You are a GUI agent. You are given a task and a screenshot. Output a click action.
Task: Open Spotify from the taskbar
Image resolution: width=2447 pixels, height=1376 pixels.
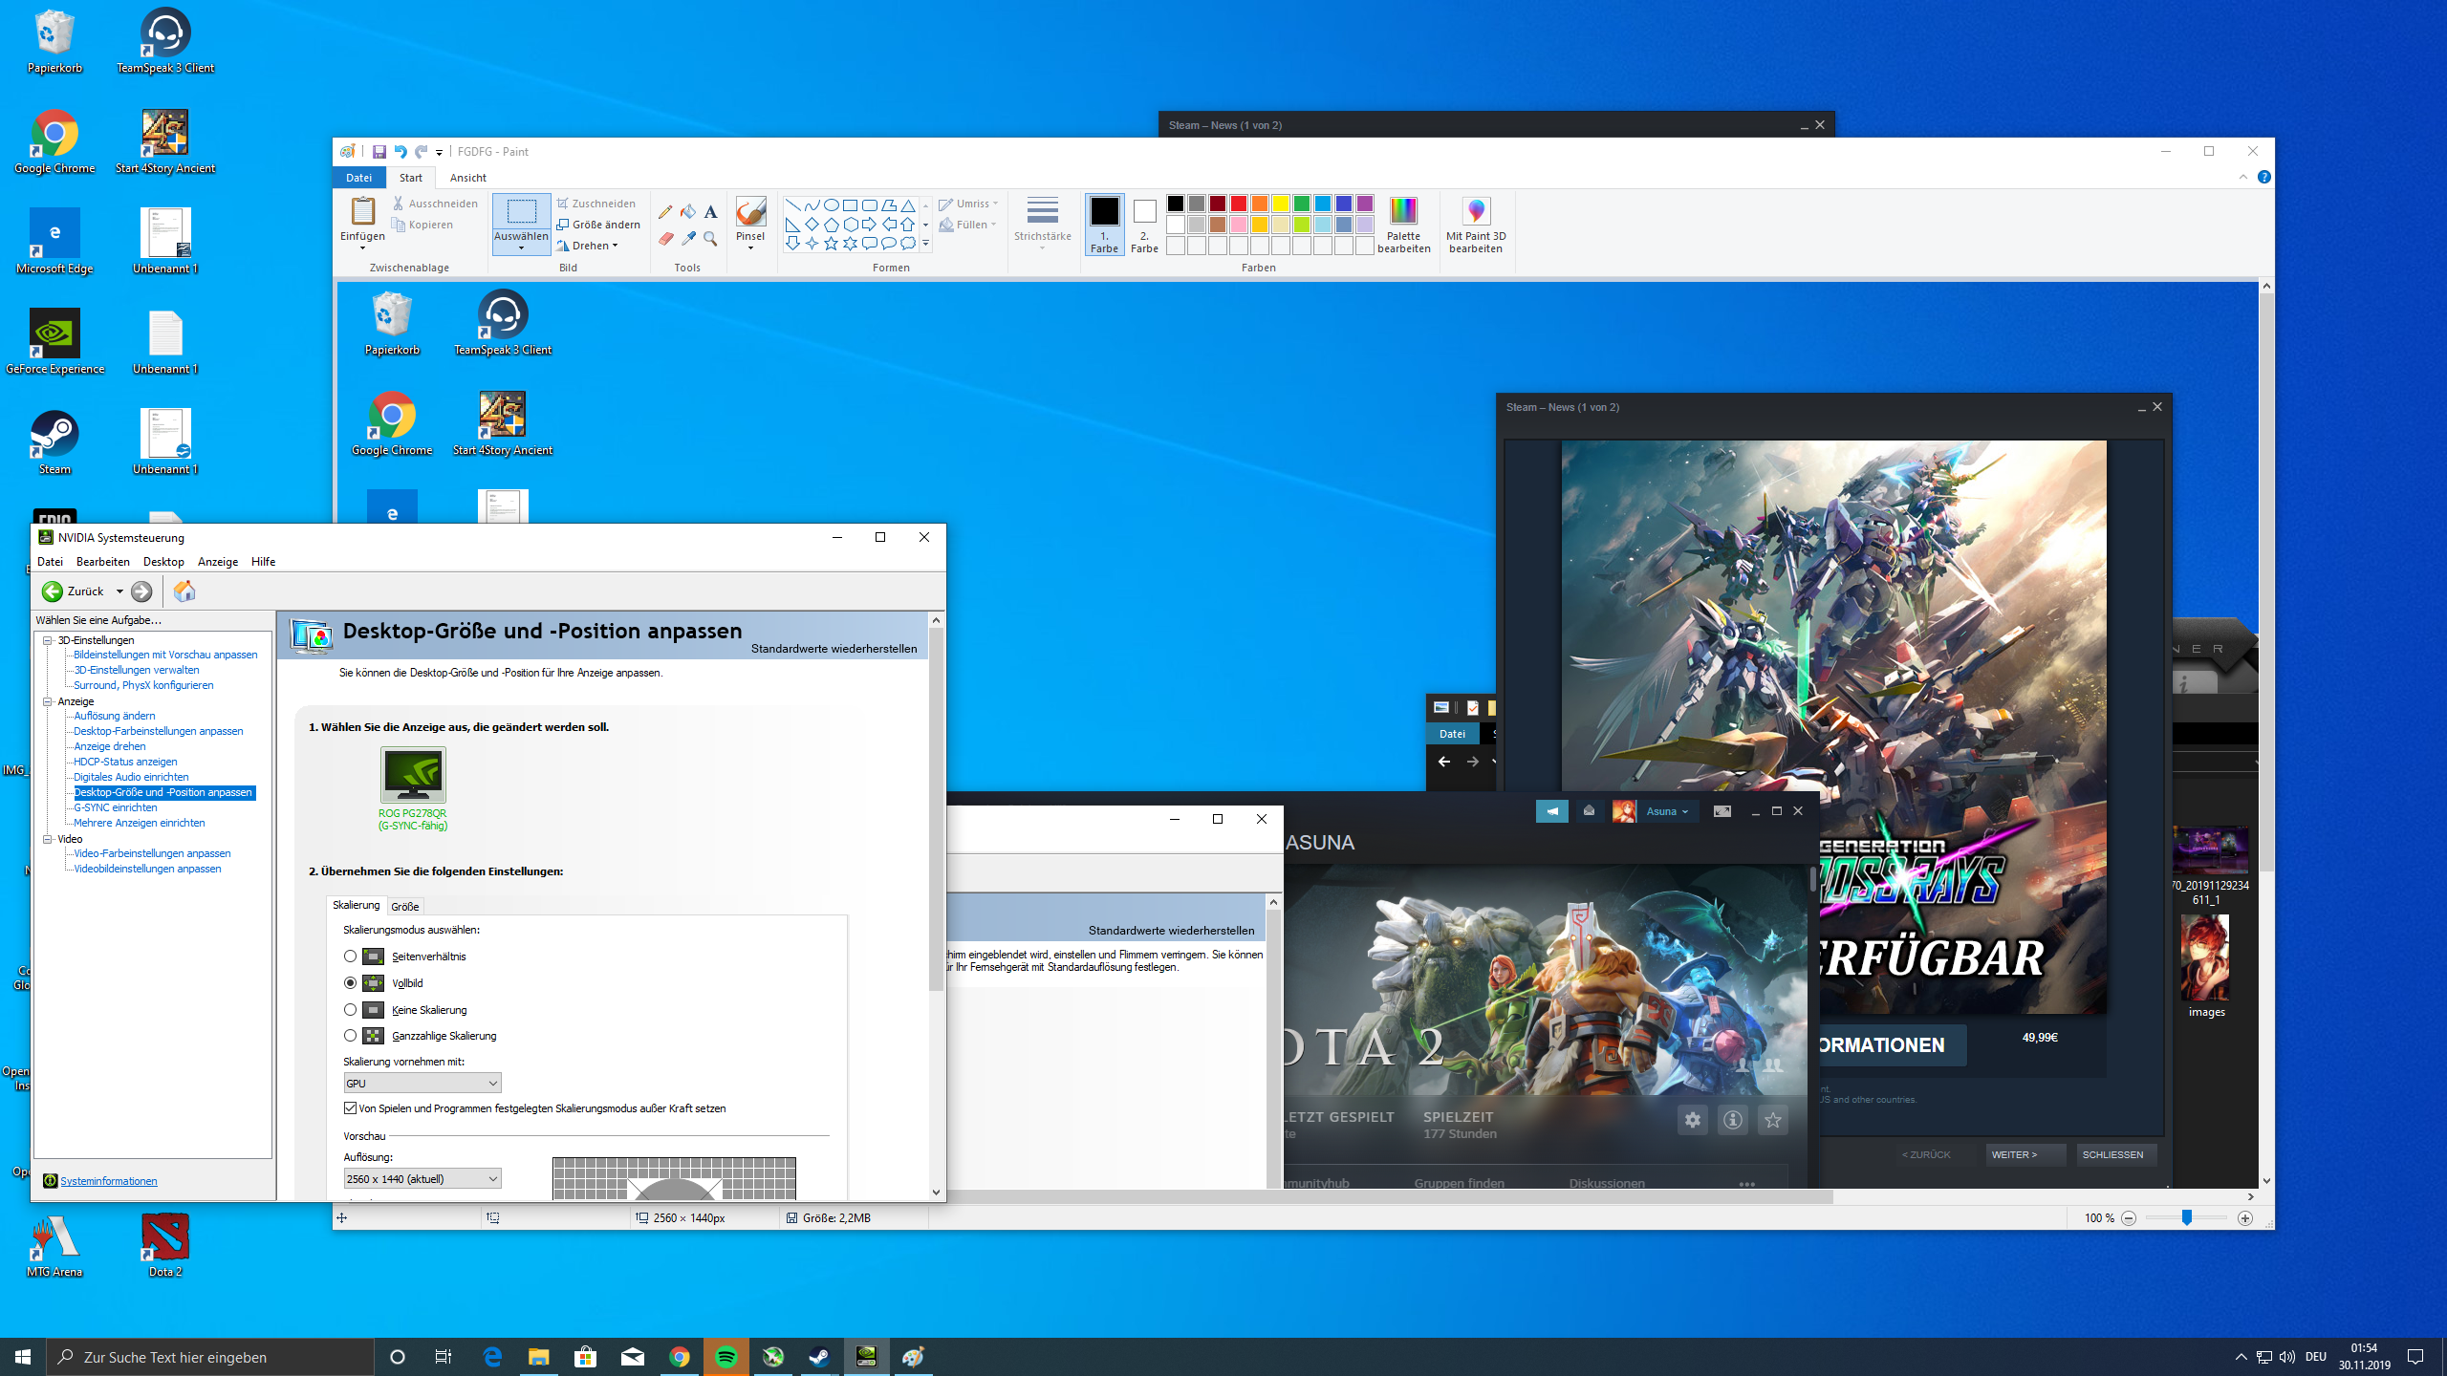click(726, 1357)
